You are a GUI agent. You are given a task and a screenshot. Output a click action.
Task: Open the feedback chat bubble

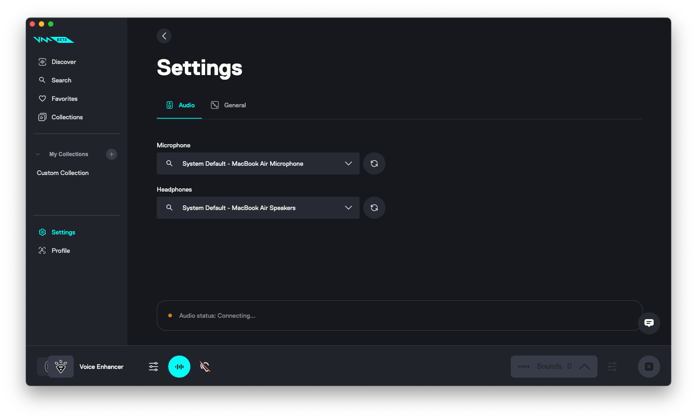[x=649, y=323]
